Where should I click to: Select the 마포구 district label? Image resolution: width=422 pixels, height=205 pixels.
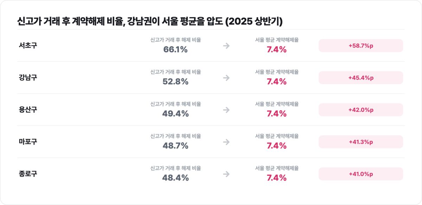click(28, 142)
